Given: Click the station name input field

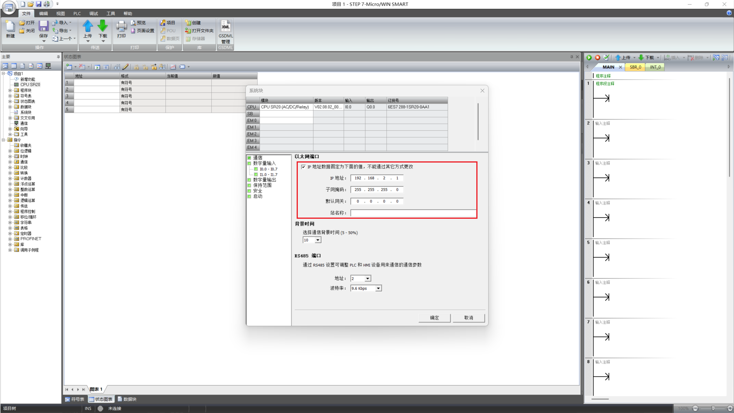Looking at the screenshot, I should tap(413, 213).
